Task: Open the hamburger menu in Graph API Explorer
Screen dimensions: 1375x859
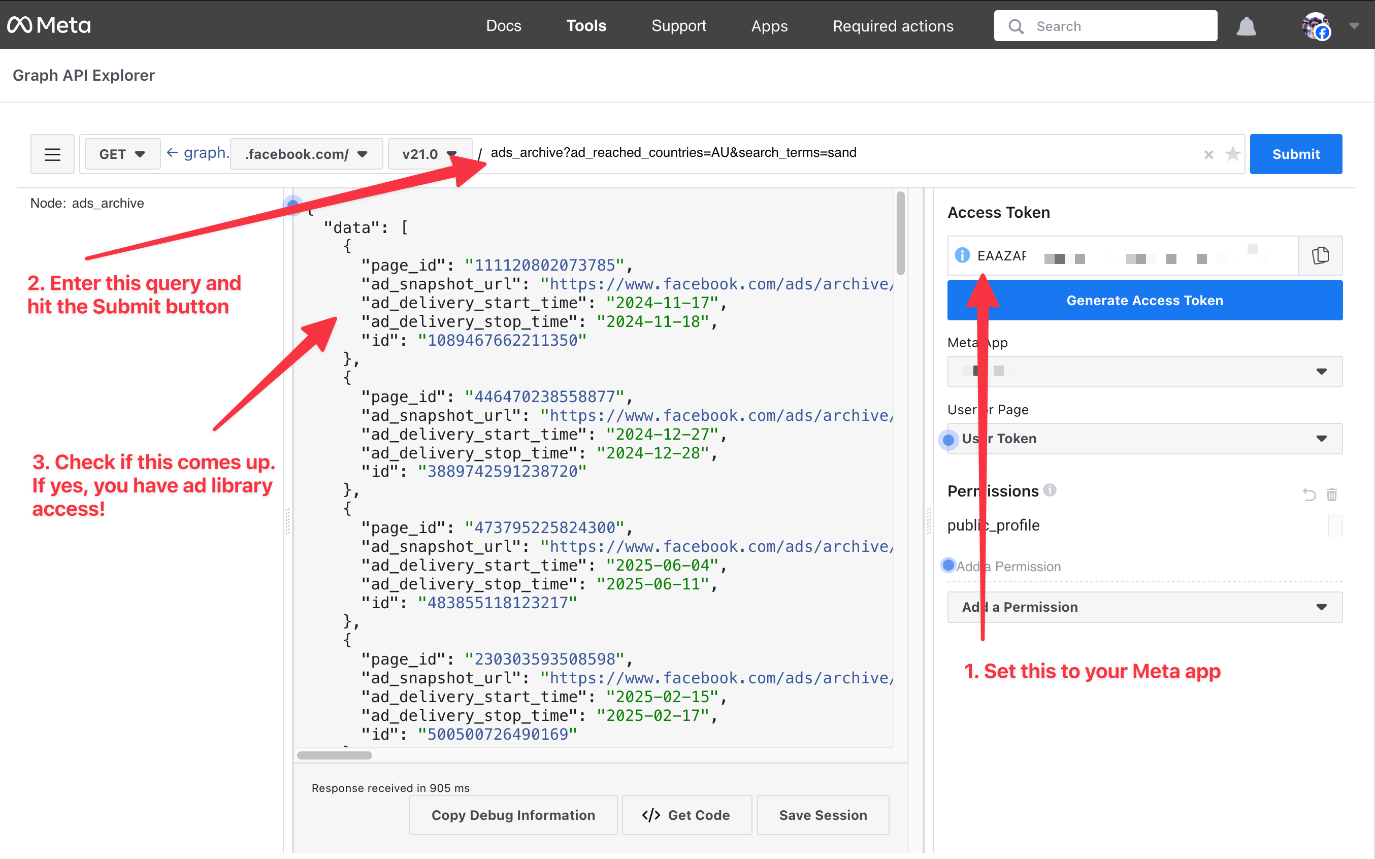Action: (52, 153)
